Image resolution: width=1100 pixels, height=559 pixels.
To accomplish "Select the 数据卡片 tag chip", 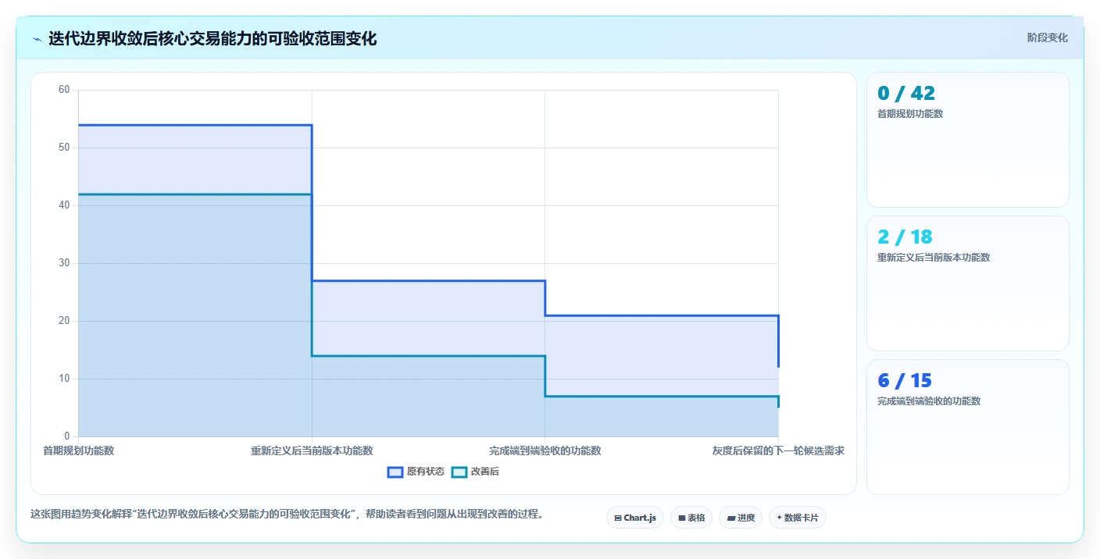I will 798,518.
